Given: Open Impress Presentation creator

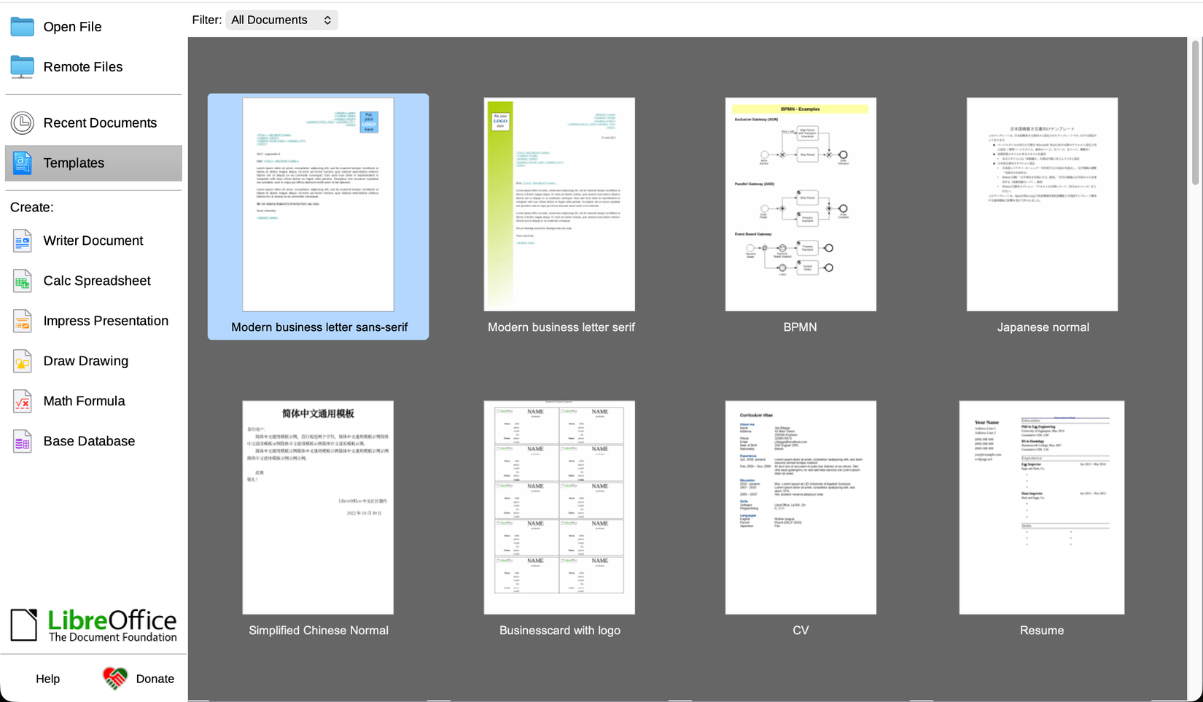Looking at the screenshot, I should pyautogui.click(x=22, y=321).
